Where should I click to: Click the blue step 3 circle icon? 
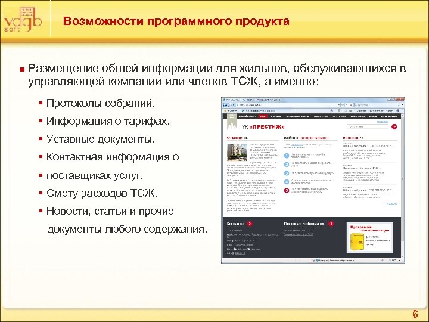click(x=287, y=173)
